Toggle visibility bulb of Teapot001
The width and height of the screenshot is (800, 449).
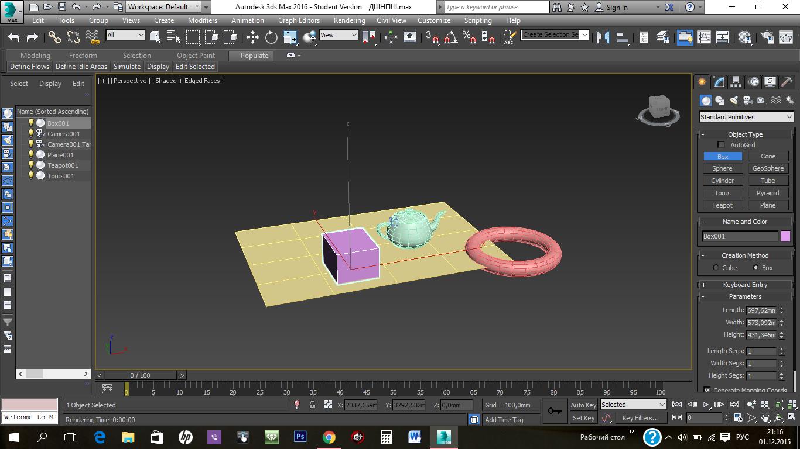(31, 165)
